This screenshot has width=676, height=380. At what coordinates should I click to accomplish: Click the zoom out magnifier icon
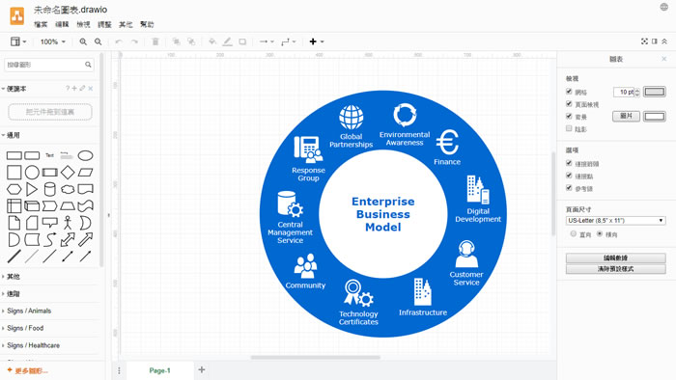pos(99,41)
